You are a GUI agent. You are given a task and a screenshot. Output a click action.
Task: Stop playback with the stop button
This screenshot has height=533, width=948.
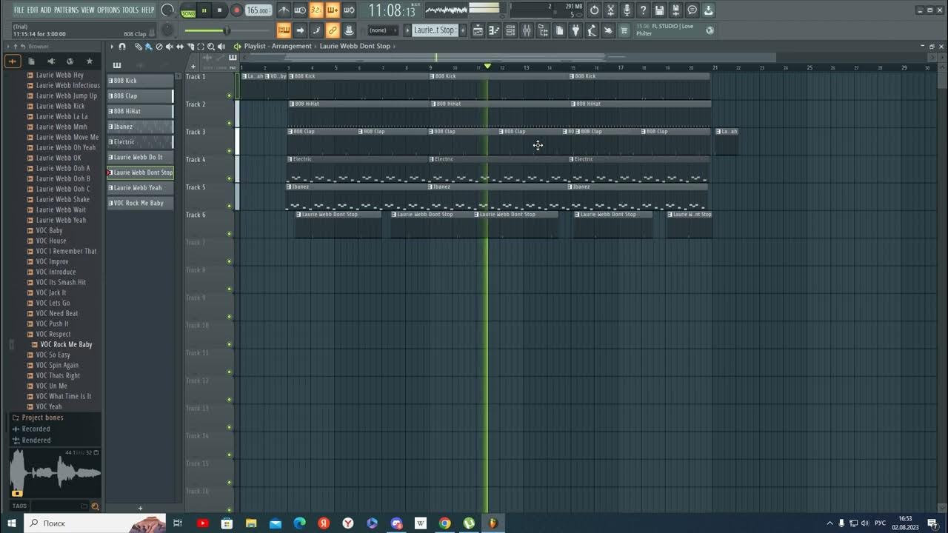pos(220,10)
